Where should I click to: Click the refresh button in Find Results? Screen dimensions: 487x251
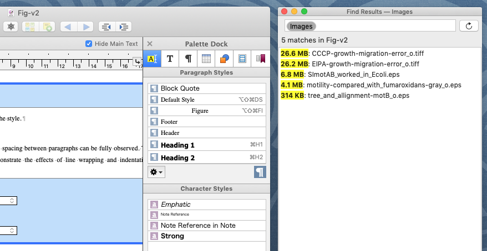tap(469, 26)
